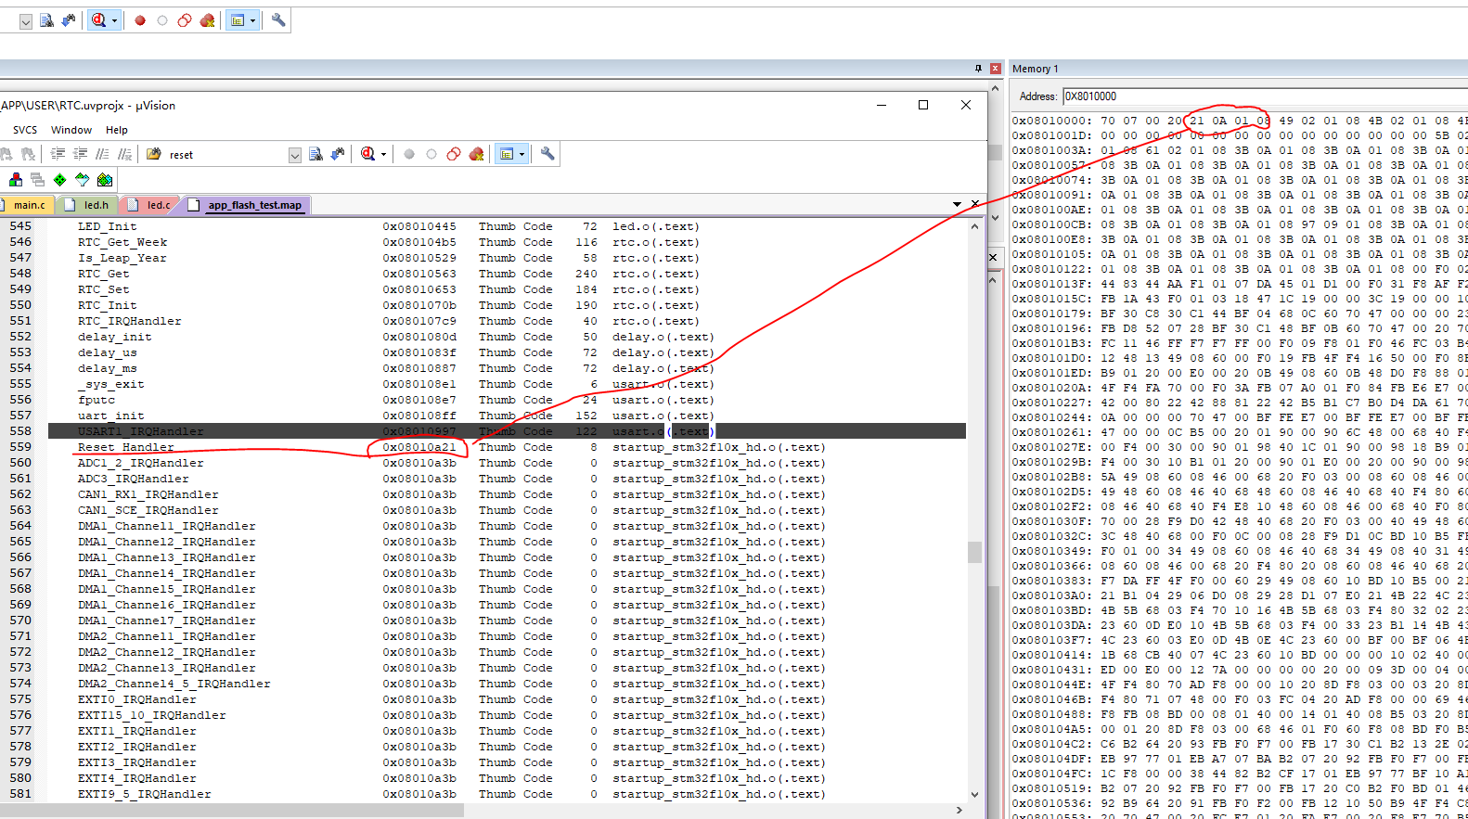The height and width of the screenshot is (819, 1468).
Task: Click Unindent selected lines icon
Action: point(80,154)
